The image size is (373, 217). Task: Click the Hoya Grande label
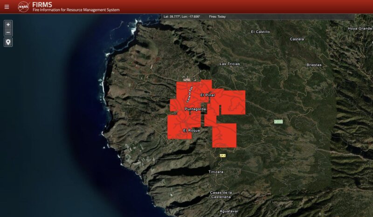click(359, 28)
